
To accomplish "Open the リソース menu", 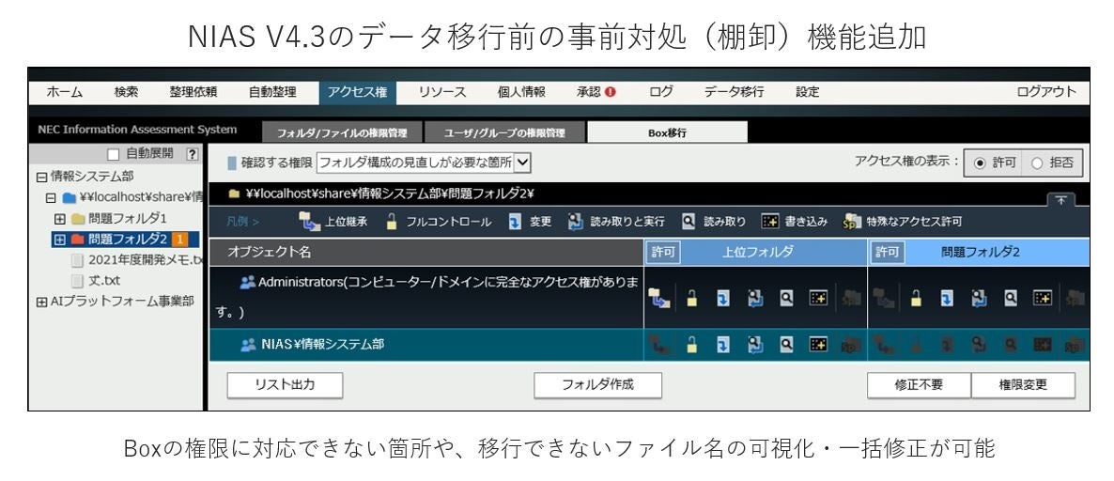I will pos(441,92).
